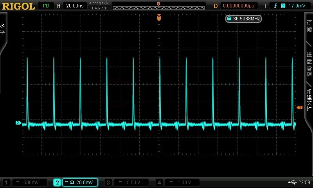Select the 17.0mV trigger level value
The width and height of the screenshot is (313, 188).
pos(297,6)
